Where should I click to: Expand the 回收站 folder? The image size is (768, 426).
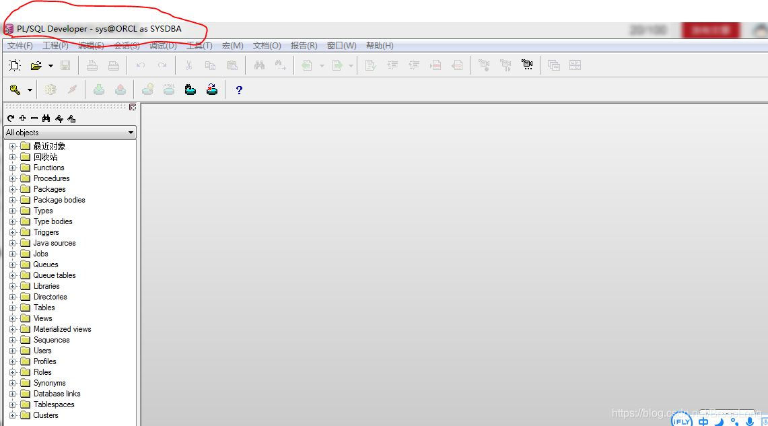[13, 157]
